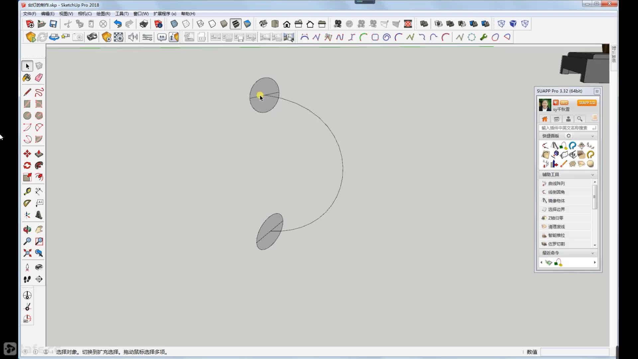This screenshot has height=359, width=638.
Task: Toggle X-ray face style
Action: [x=174, y=24]
